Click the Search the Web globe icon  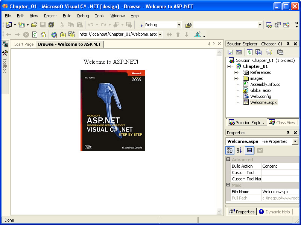(x=54, y=34)
